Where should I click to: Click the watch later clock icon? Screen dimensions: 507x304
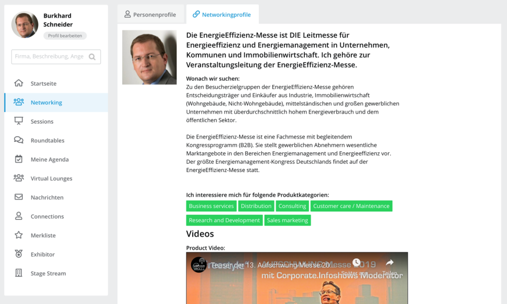pos(357,263)
